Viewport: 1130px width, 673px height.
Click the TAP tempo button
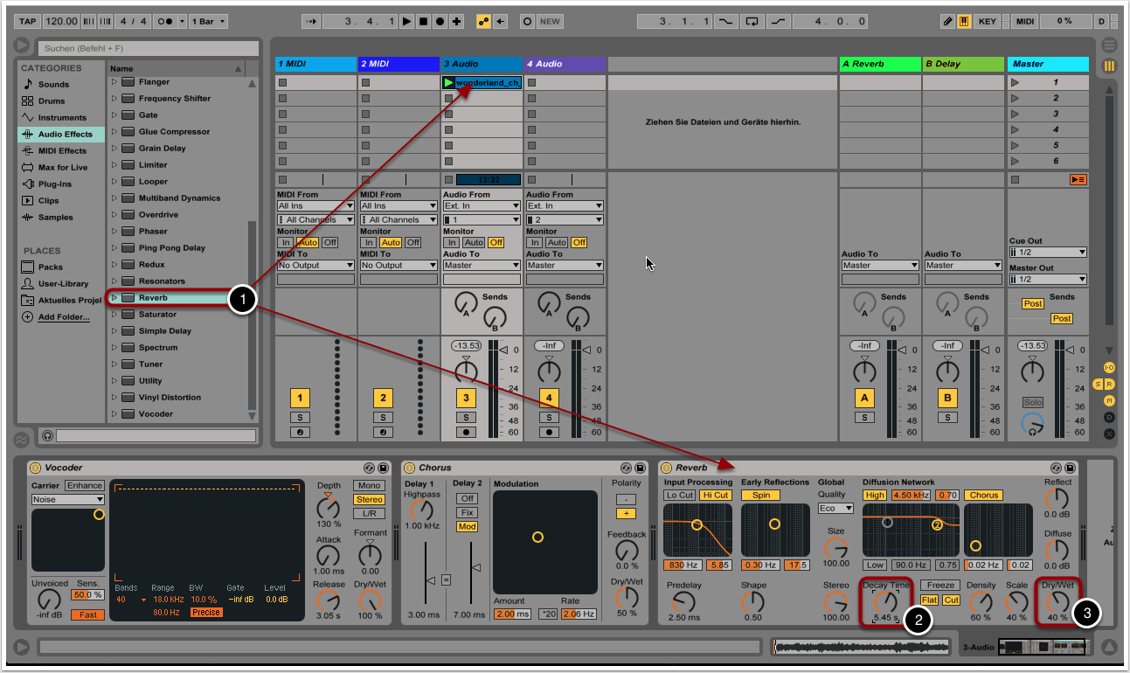(28, 21)
